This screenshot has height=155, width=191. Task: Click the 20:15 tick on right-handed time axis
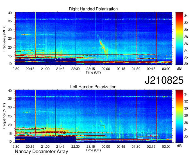pos(30,69)
